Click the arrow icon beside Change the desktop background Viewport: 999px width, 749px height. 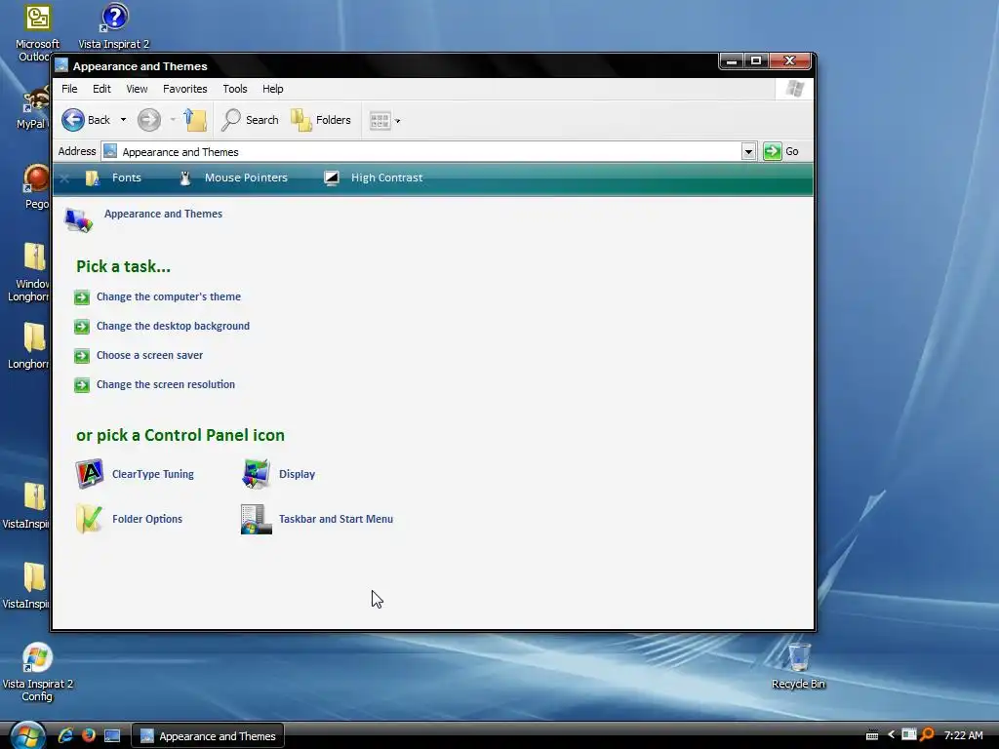coord(82,327)
